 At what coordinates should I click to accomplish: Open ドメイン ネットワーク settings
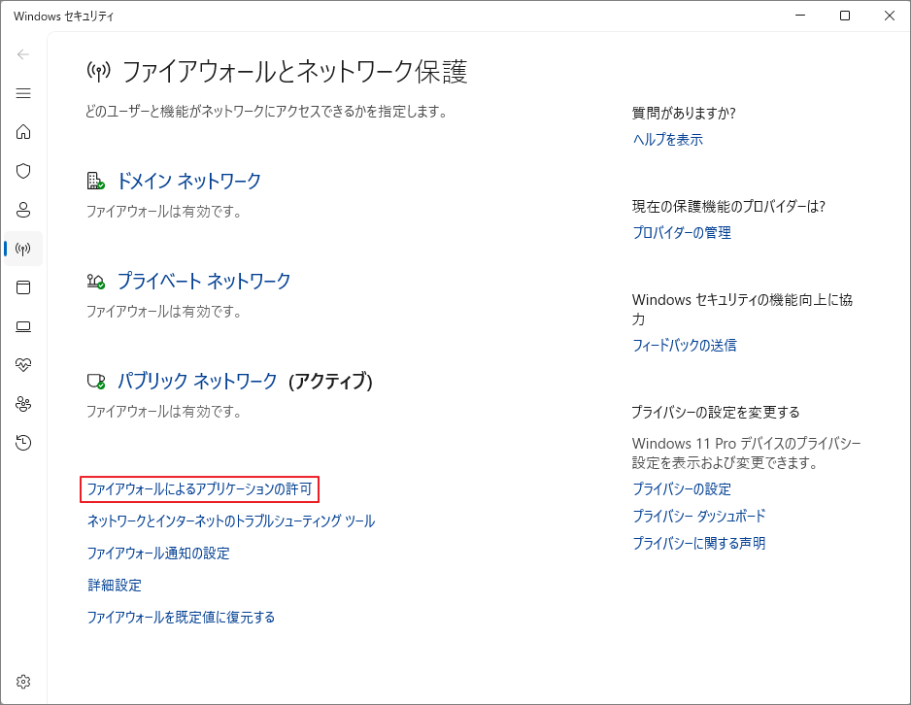[188, 181]
